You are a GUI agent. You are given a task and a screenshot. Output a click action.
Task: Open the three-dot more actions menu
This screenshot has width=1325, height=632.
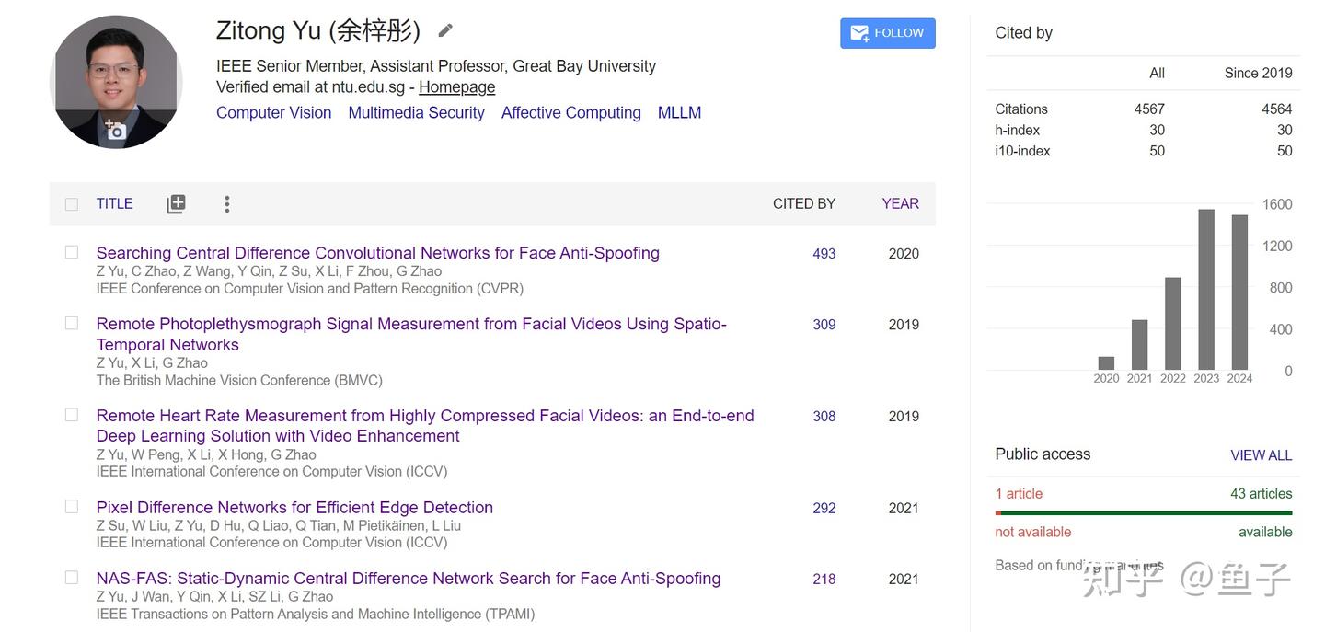point(226,203)
